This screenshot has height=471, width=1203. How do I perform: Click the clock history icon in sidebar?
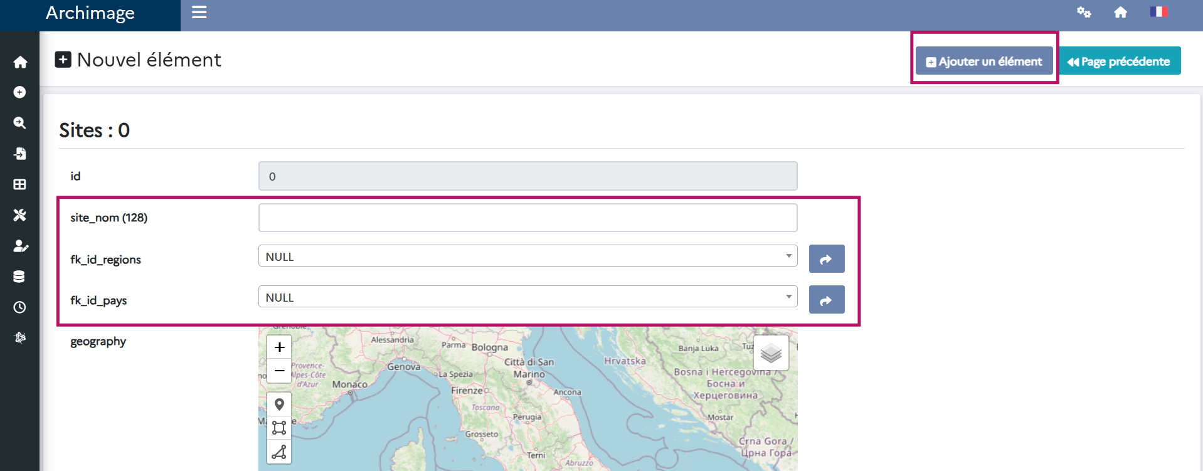(20, 307)
